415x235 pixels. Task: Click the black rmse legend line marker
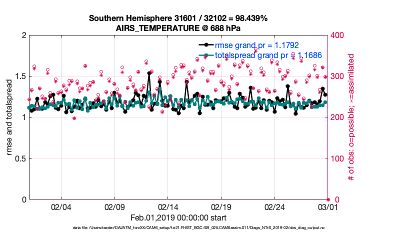[206, 45]
